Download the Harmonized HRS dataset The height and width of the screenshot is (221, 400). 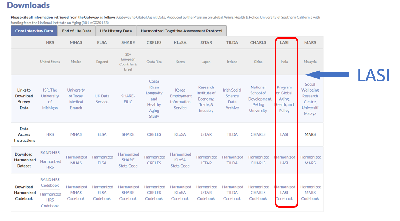coord(50,164)
